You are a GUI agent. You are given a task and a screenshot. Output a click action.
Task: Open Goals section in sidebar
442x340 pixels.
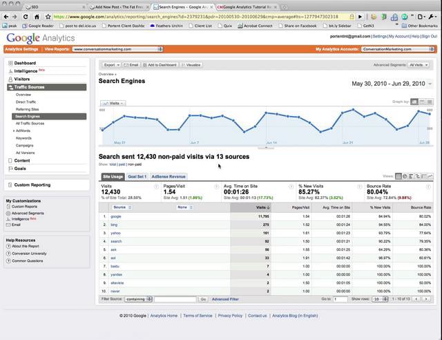click(x=20, y=169)
